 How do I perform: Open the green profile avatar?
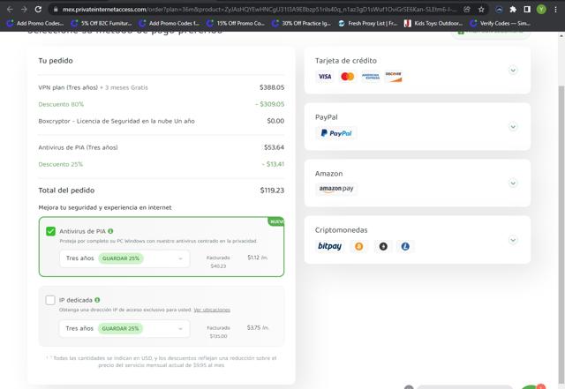point(541,10)
